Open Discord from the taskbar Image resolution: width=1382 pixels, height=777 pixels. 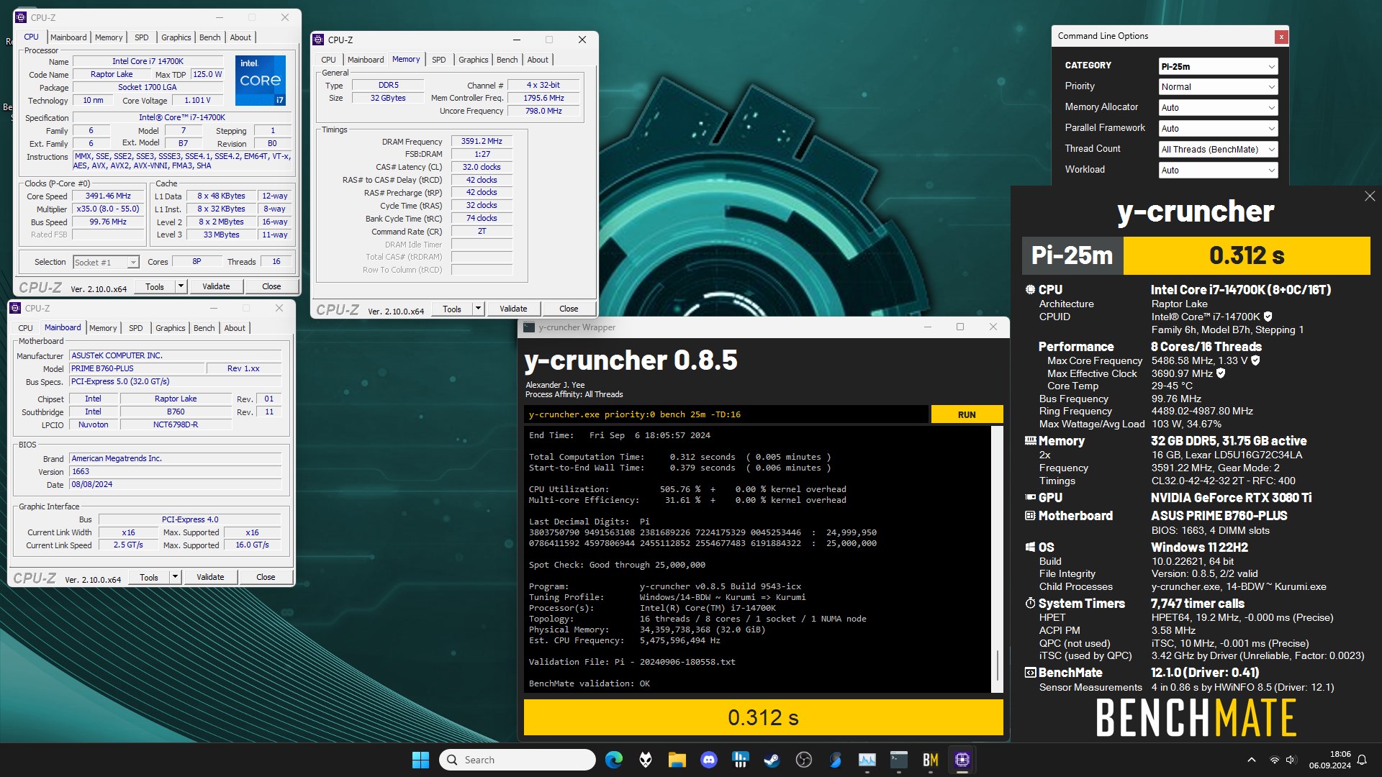coord(709,760)
